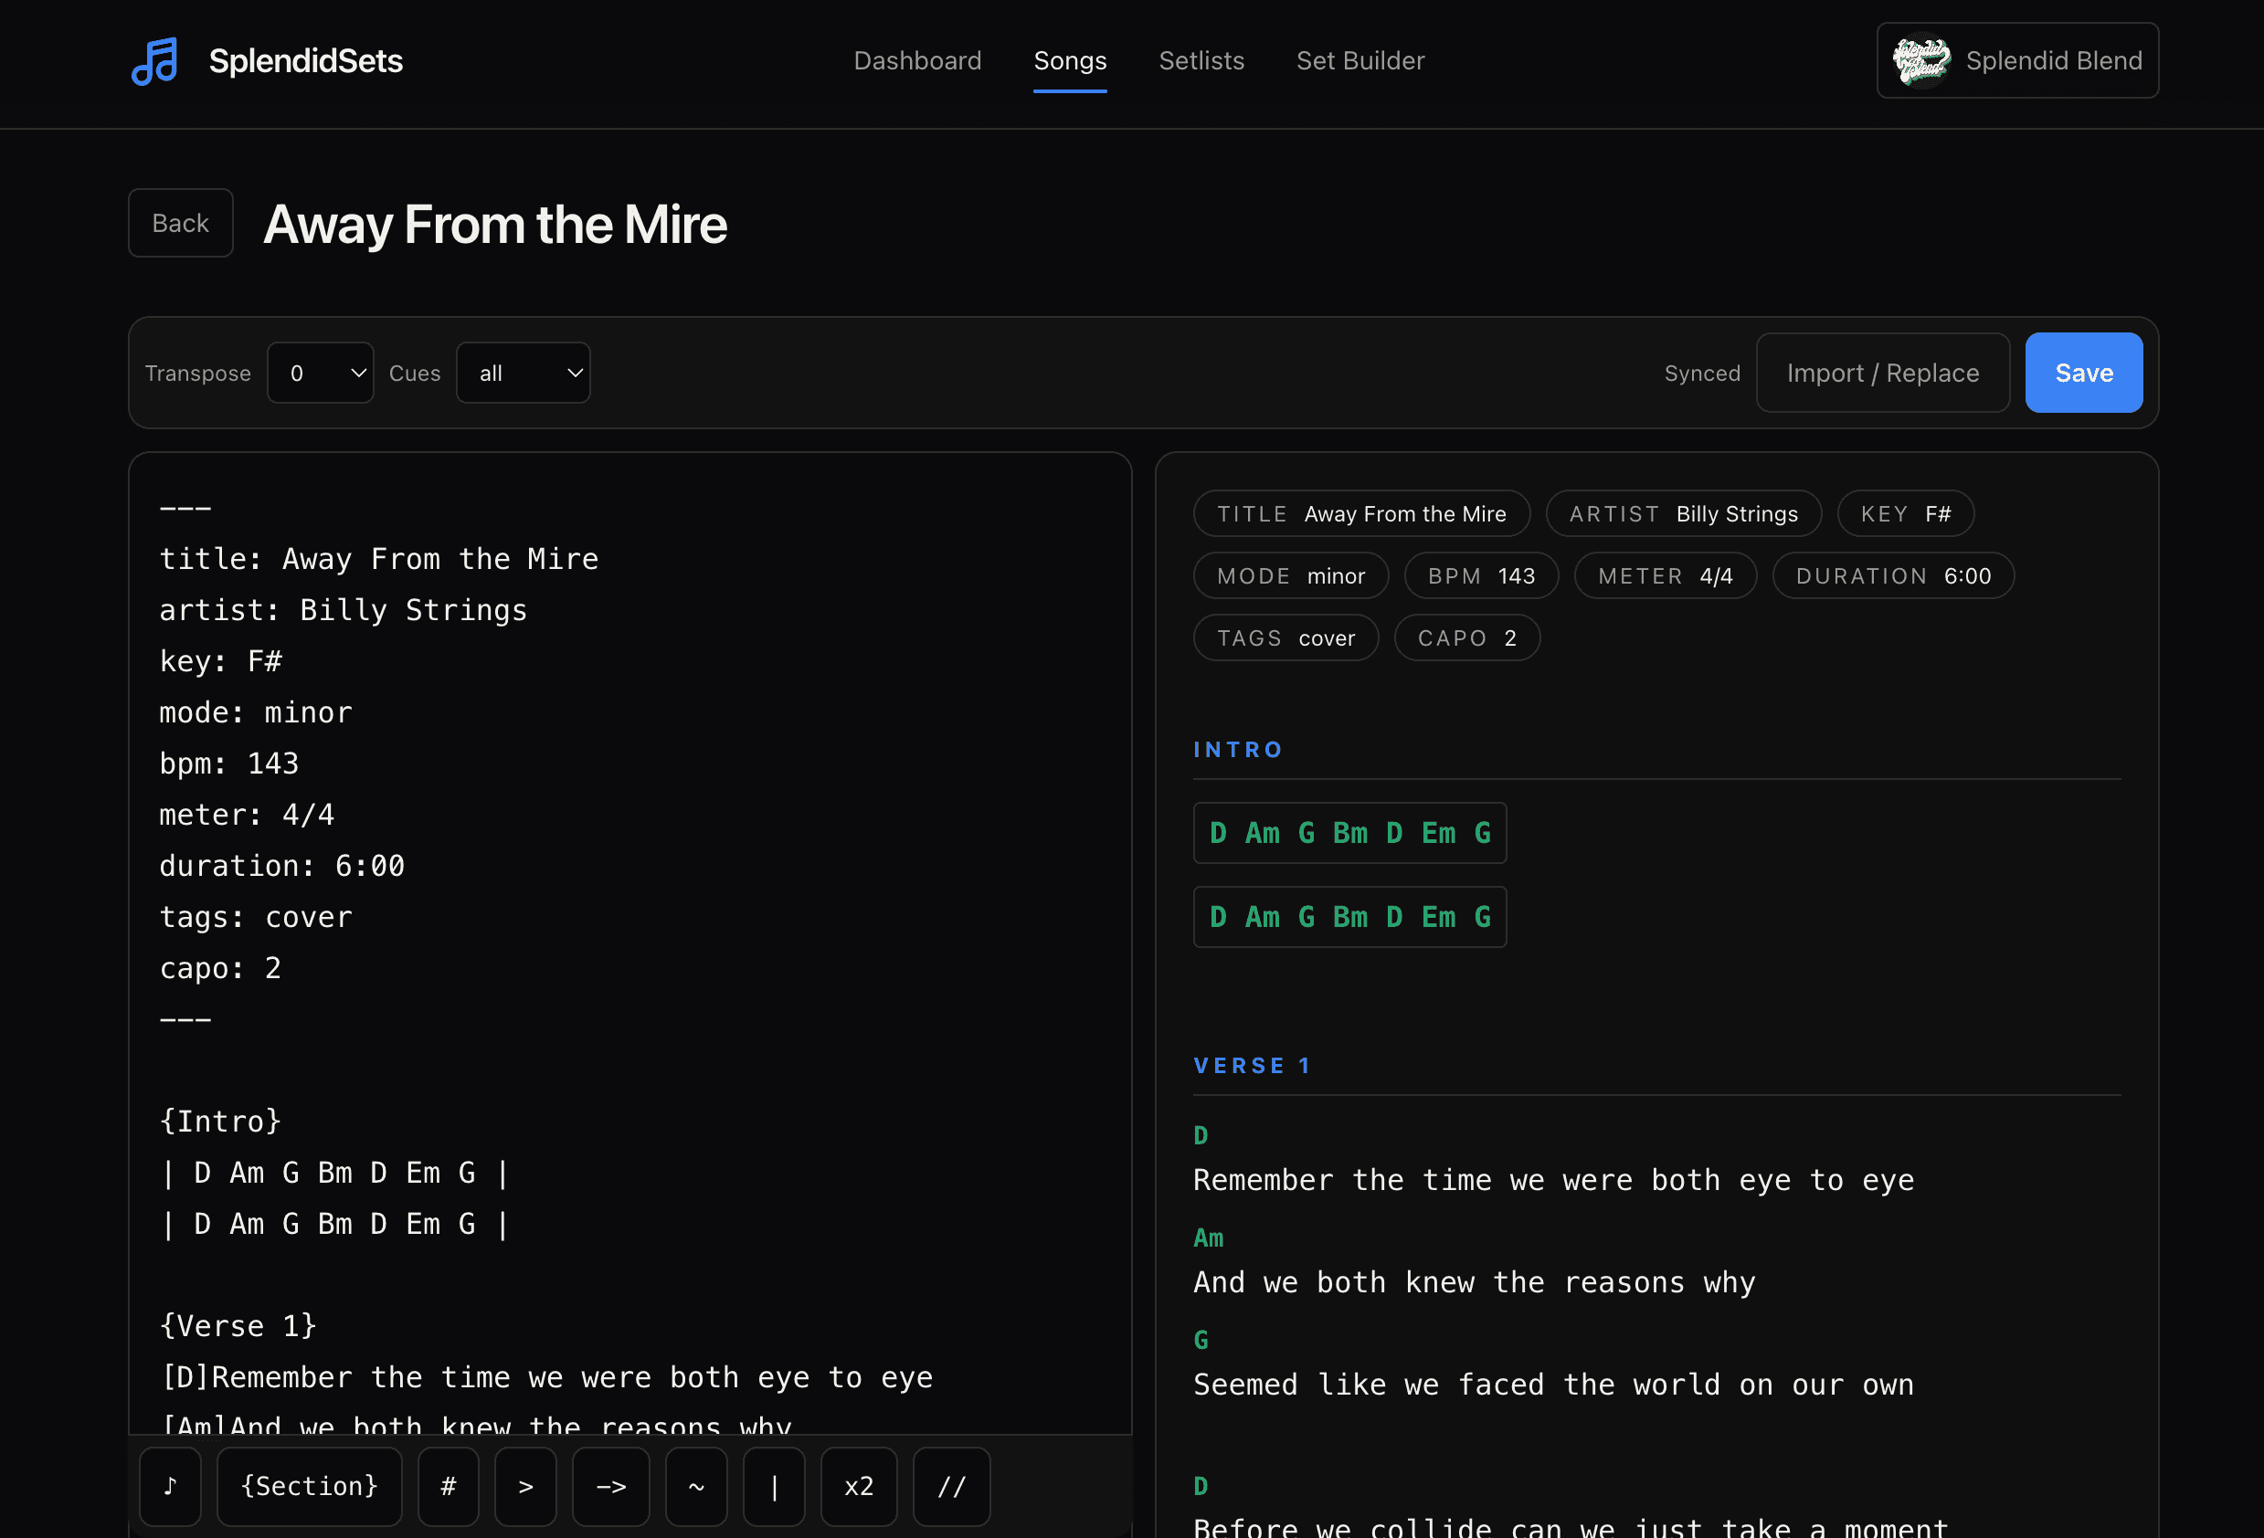The height and width of the screenshot is (1538, 2264).
Task: Open the Set Builder tab
Action: 1360,60
